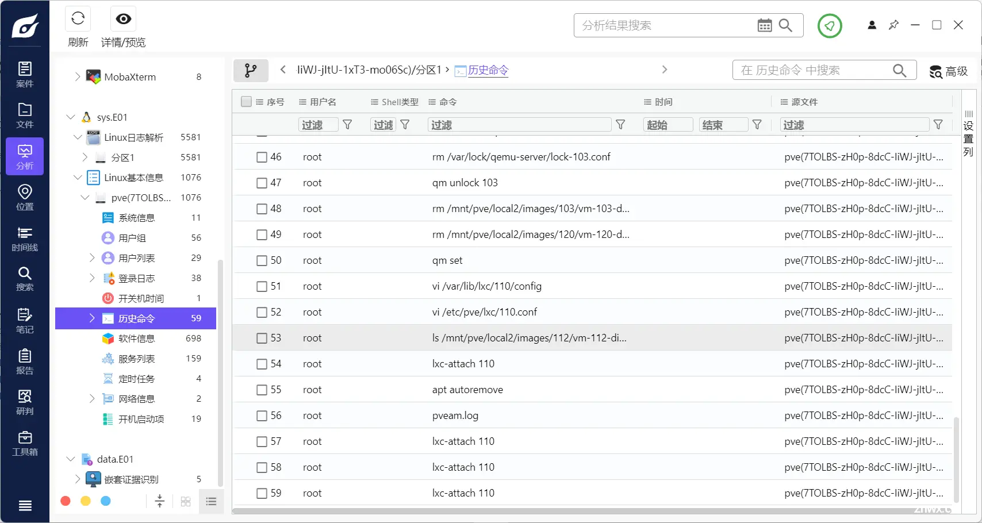Expand the MobaXterm tree node

pos(77,76)
